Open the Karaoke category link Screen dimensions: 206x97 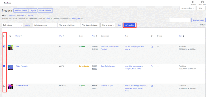(x=113, y=66)
